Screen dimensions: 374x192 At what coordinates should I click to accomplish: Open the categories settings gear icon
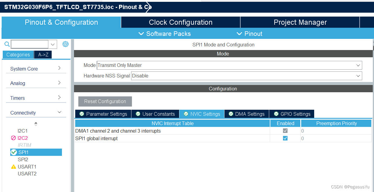click(65, 44)
